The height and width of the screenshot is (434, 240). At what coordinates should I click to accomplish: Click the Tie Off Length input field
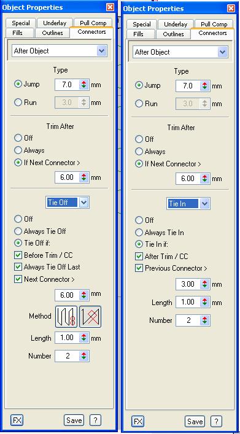(x=68, y=338)
